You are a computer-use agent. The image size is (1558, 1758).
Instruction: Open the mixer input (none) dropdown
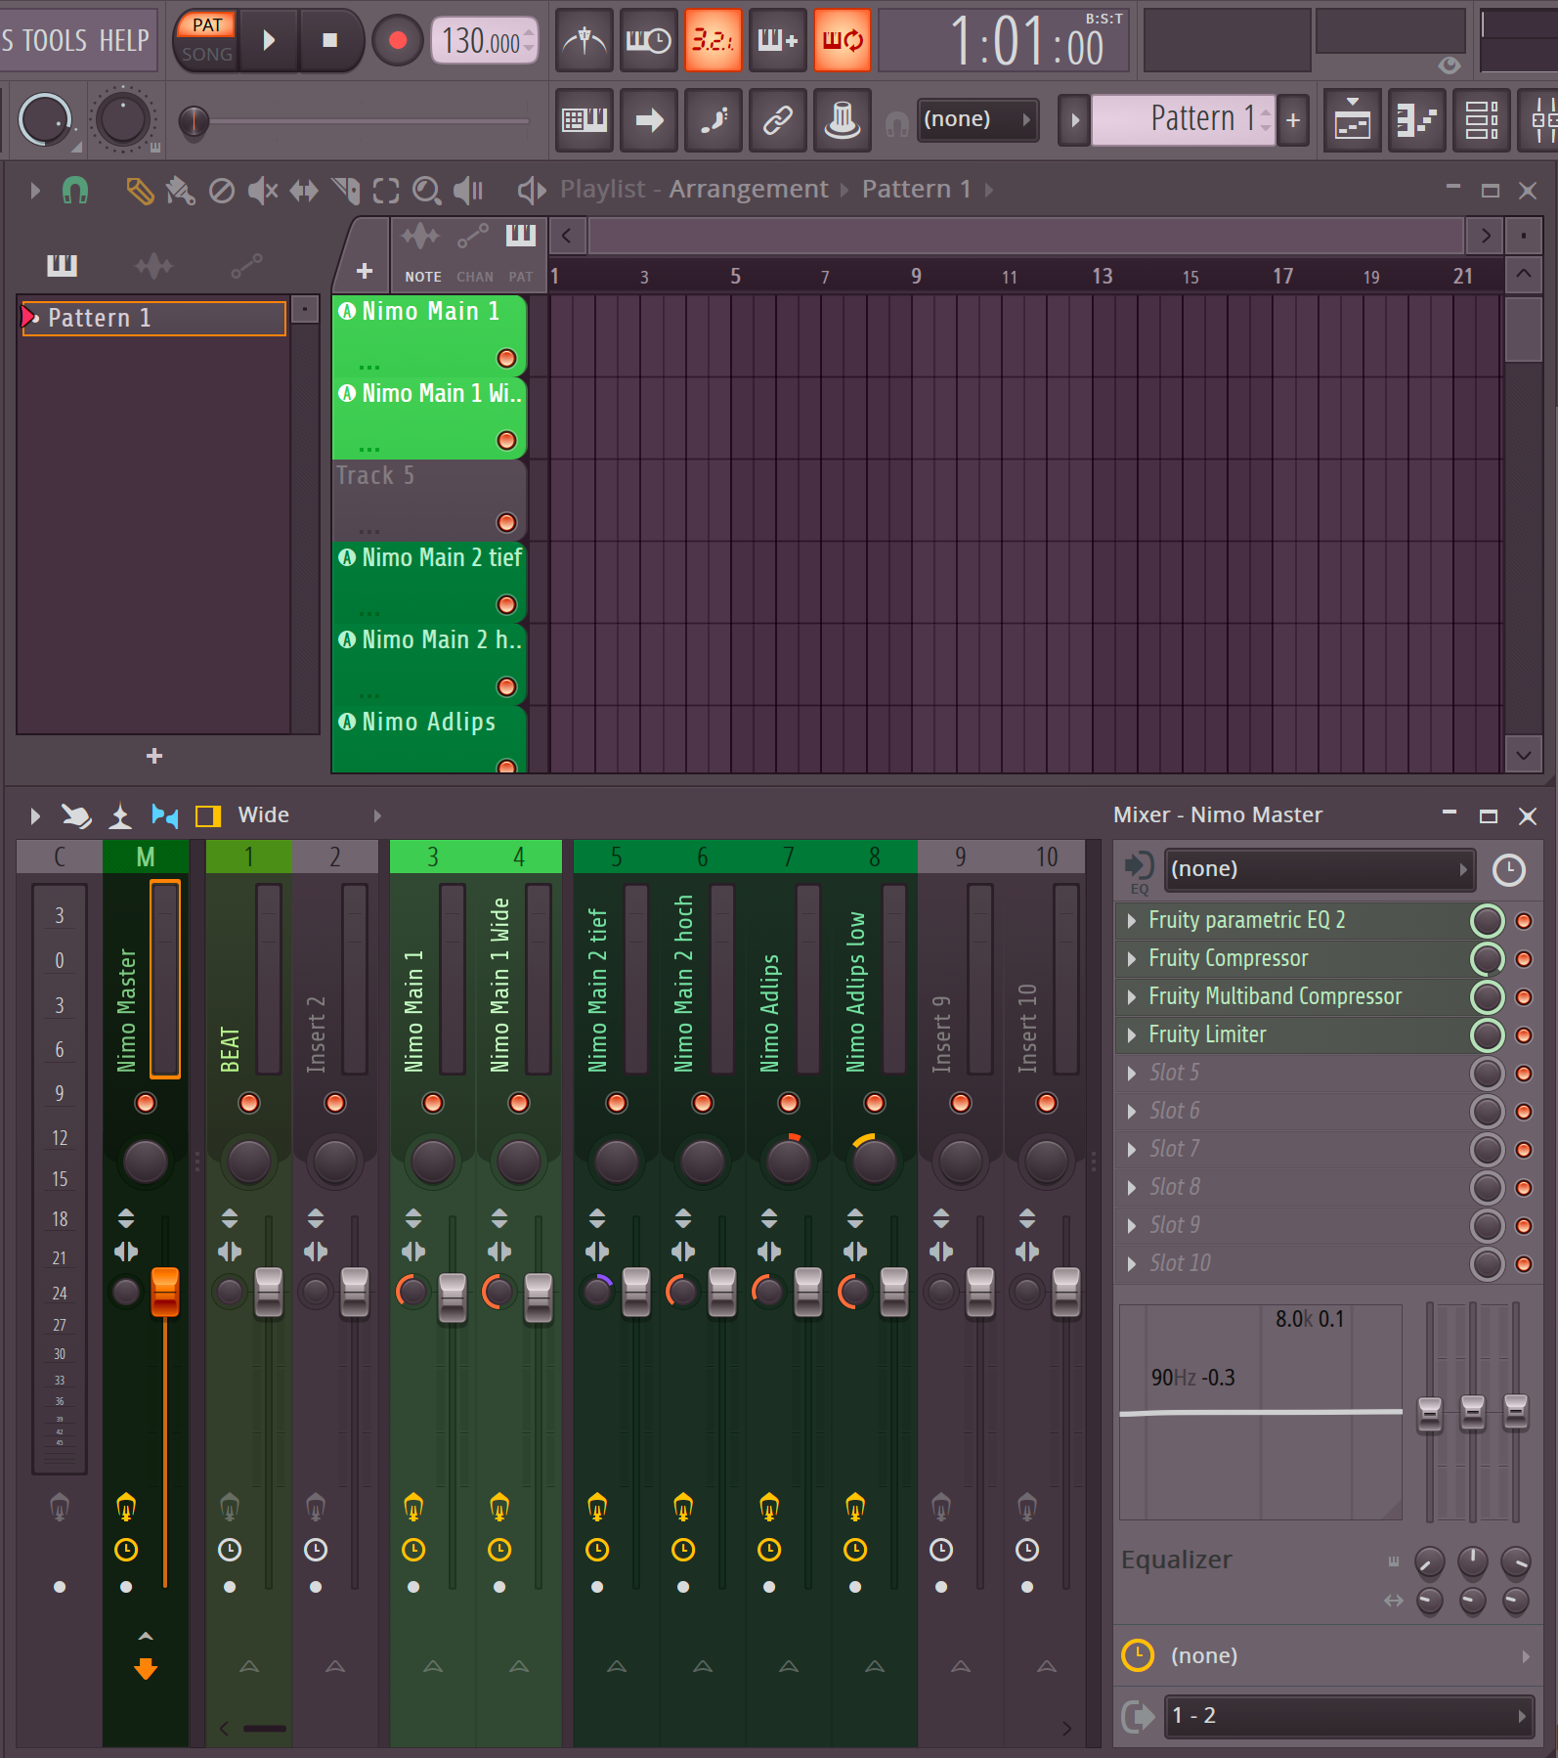1320,869
